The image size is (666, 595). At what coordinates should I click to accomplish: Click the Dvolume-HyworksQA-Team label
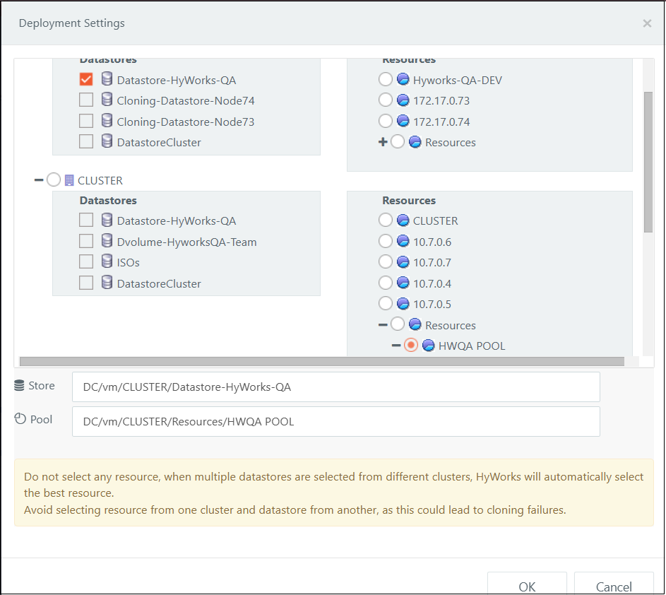coord(187,242)
